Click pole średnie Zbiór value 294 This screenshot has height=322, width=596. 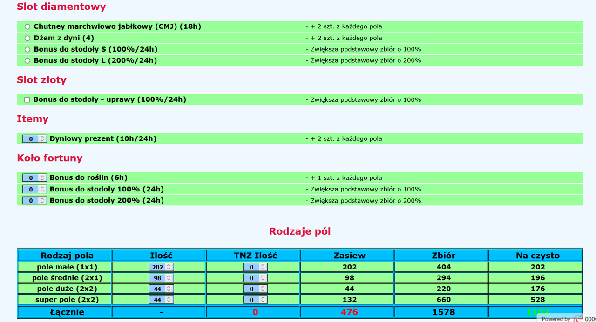coord(444,278)
